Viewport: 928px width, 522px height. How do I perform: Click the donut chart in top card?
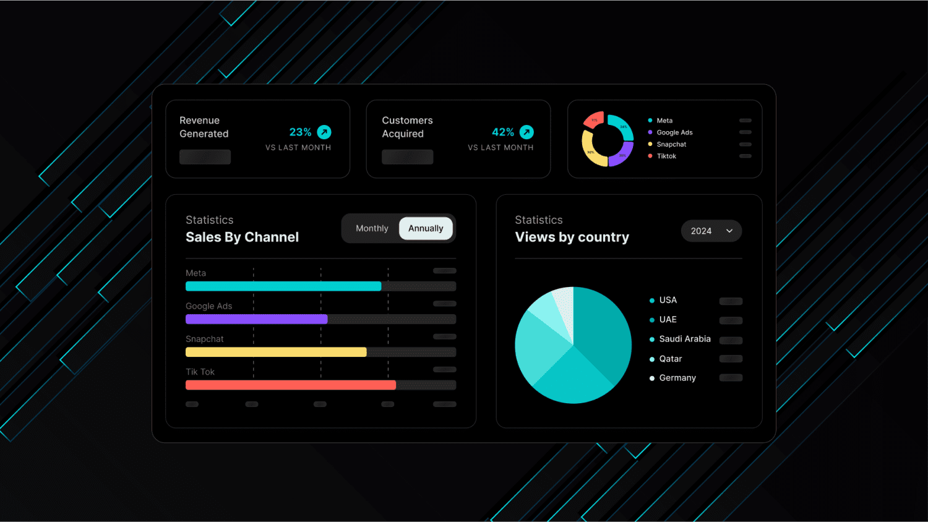click(608, 140)
